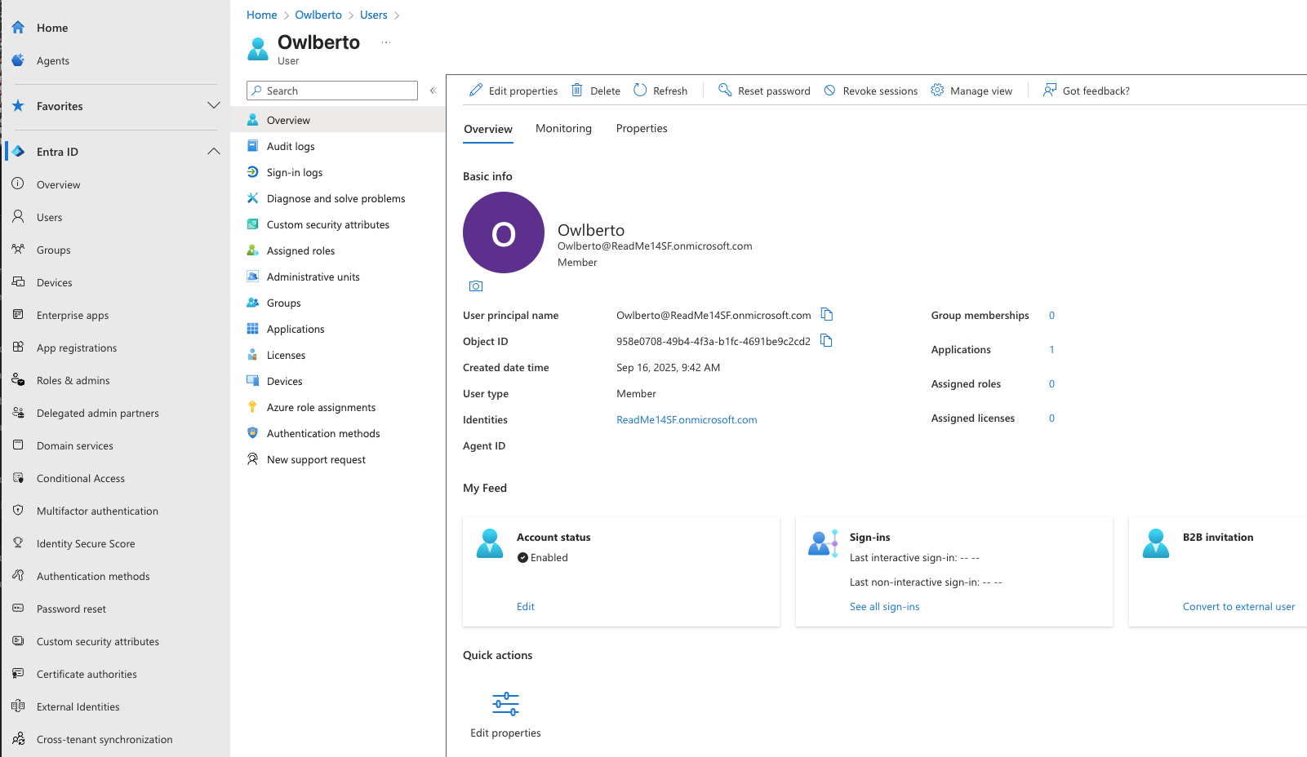The image size is (1307, 757).
Task: Switch to the Properties tab
Action: [x=642, y=129]
